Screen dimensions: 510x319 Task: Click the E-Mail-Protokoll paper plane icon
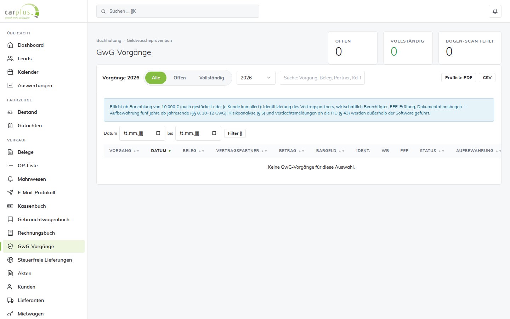(10, 192)
